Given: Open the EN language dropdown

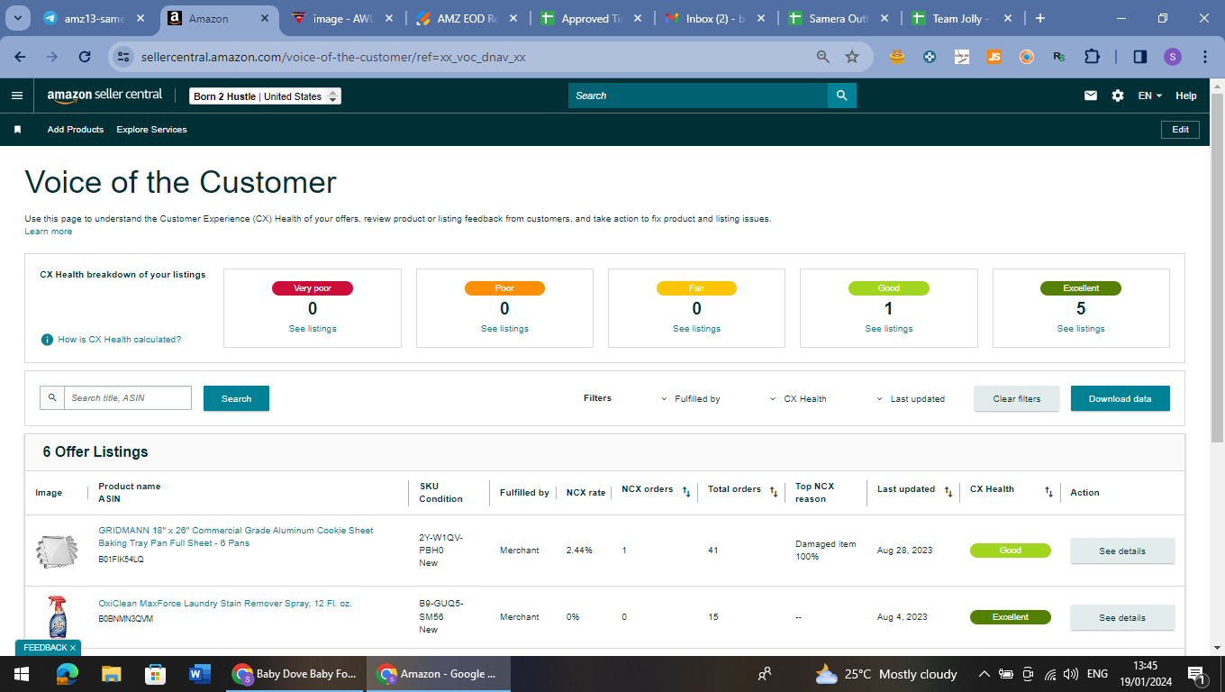Looking at the screenshot, I should (x=1150, y=96).
